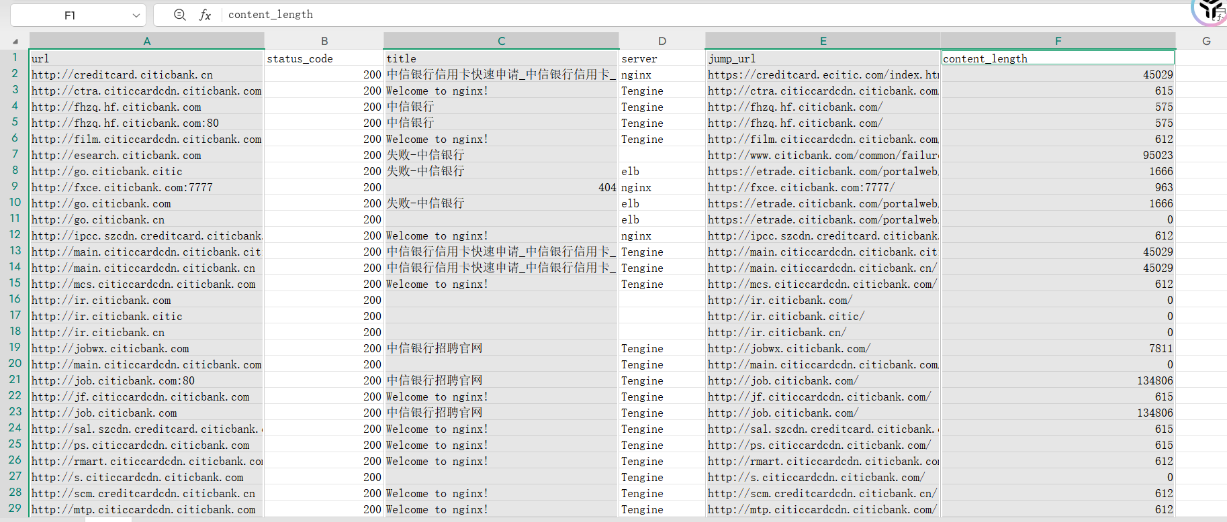This screenshot has width=1227, height=522.
Task: Select column E header
Action: 823,41
